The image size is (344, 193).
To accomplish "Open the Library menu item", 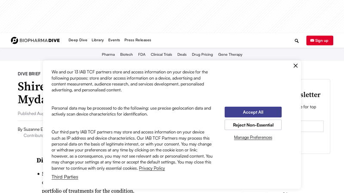I will (x=98, y=40).
